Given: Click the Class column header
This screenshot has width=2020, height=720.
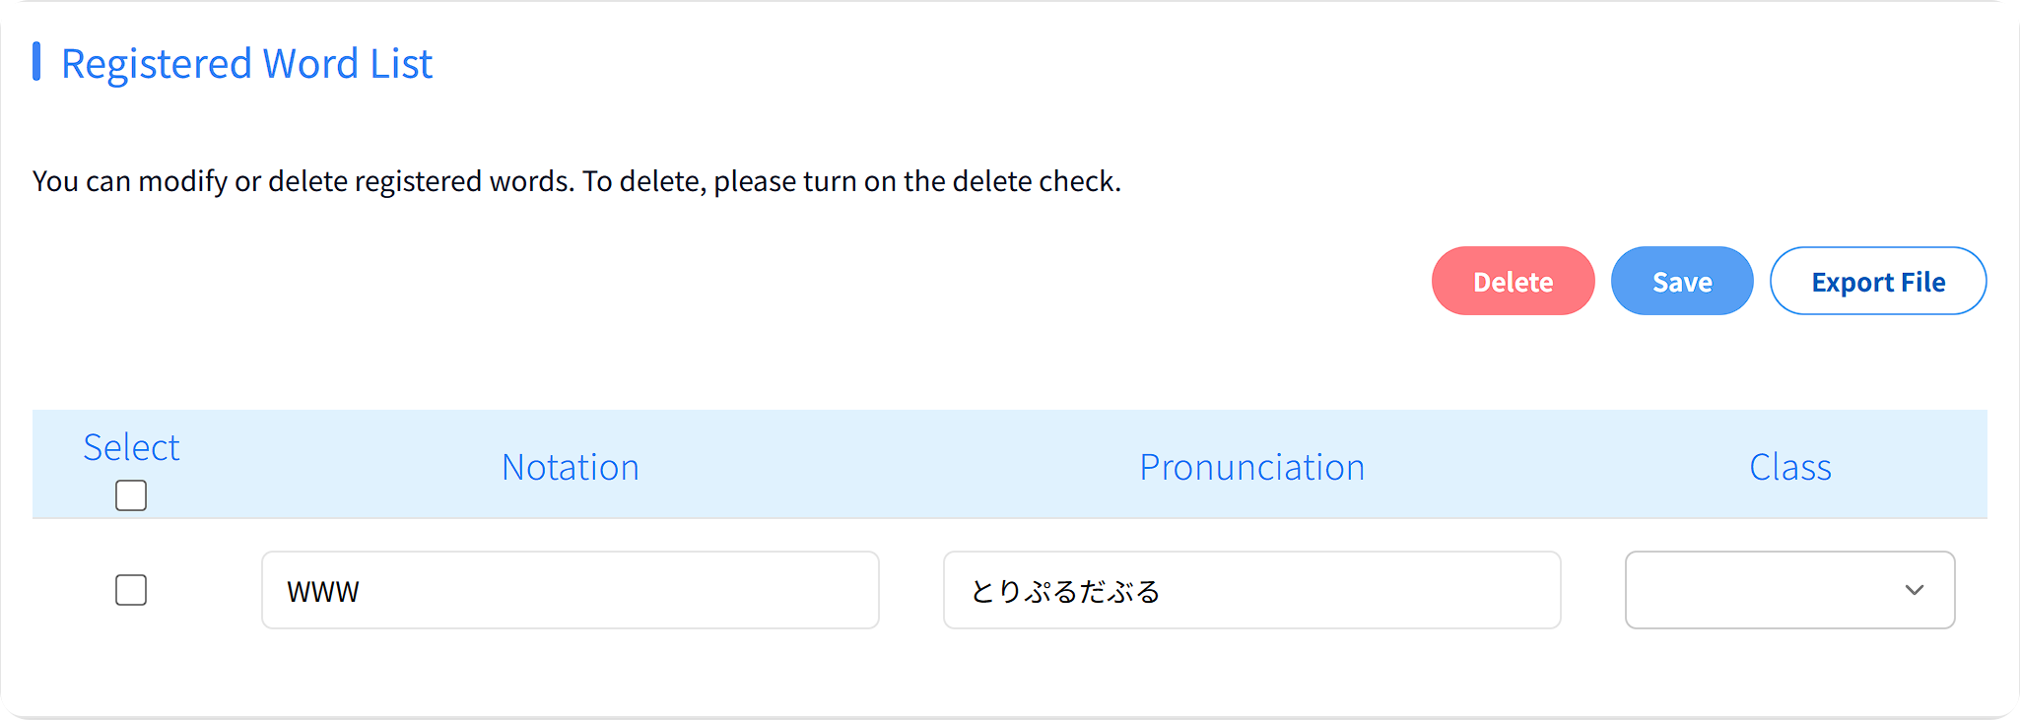Looking at the screenshot, I should click(1789, 467).
